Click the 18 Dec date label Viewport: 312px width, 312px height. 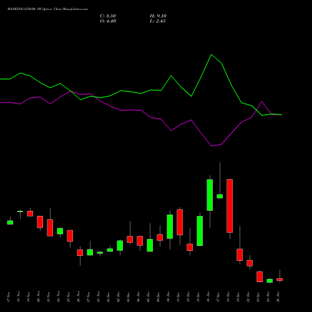click(228, 297)
